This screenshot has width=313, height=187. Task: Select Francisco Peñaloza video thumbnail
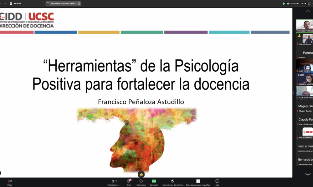305,26
